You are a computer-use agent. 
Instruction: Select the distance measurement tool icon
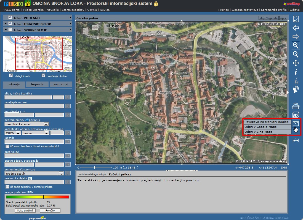pyautogui.click(x=296, y=140)
